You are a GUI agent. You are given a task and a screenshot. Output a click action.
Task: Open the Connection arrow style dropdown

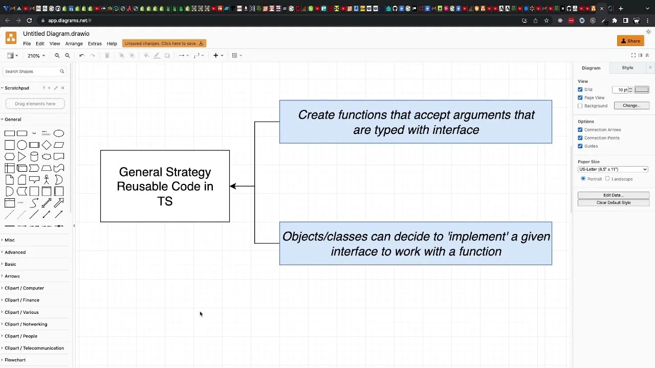183,56
